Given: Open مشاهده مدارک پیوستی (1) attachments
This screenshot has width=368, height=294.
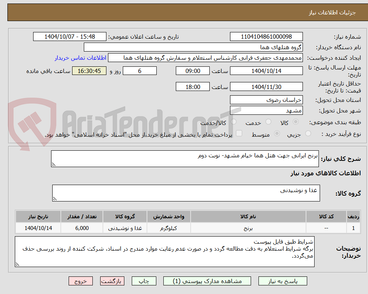Looking at the screenshot, I should (x=207, y=281).
